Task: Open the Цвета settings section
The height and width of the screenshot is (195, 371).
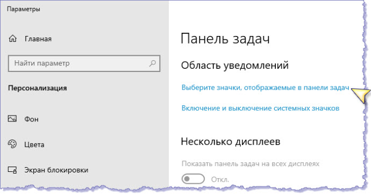Action: [x=34, y=145]
